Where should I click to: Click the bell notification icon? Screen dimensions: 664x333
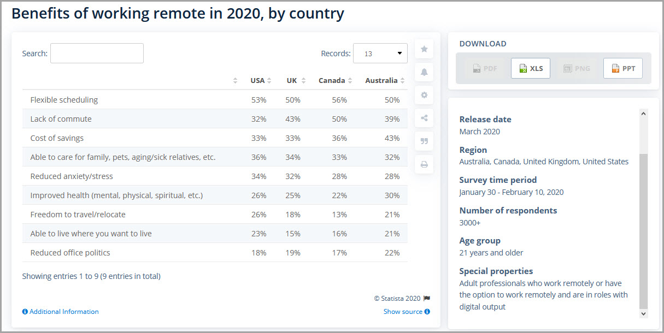point(424,72)
